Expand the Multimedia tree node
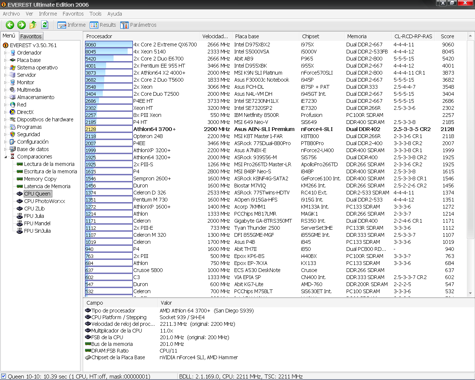Viewport: 475px width, 380px height. point(6,90)
